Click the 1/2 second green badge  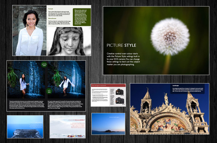tap(49, 91)
